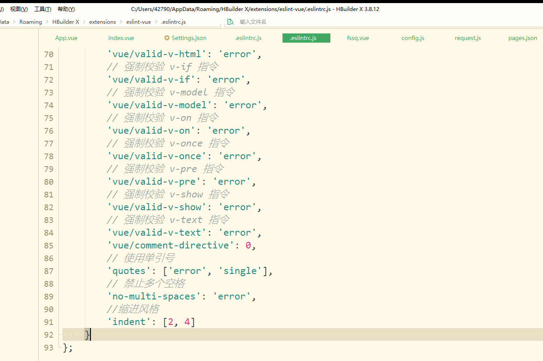Open the fssq.vue editor tab
The image size is (543, 361).
click(x=358, y=38)
